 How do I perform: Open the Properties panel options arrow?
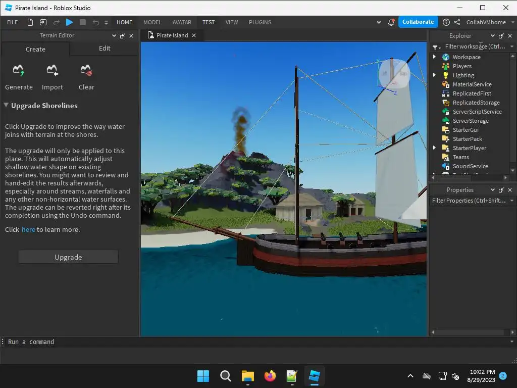point(492,190)
